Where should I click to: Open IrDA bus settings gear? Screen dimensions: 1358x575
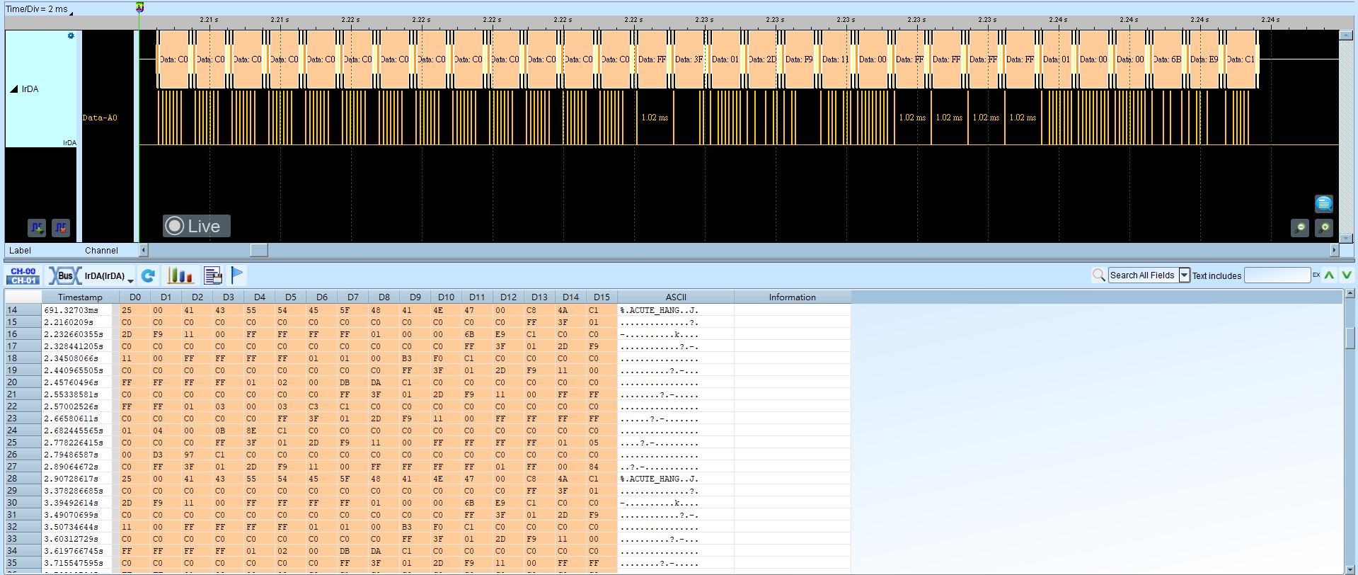tap(71, 35)
